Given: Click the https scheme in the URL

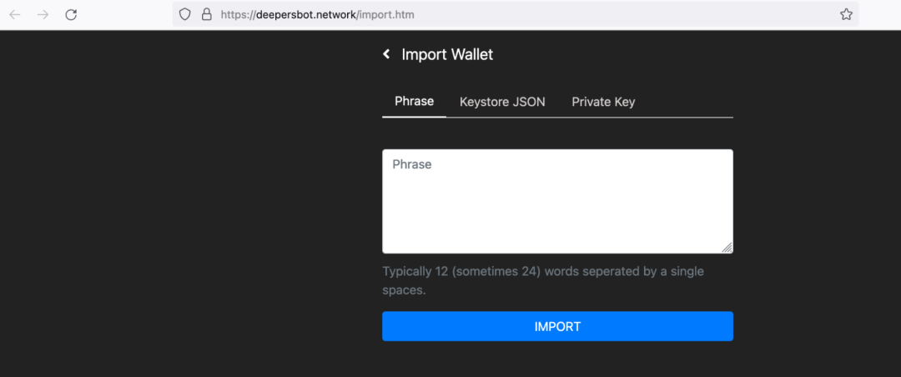Looking at the screenshot, I should [238, 15].
